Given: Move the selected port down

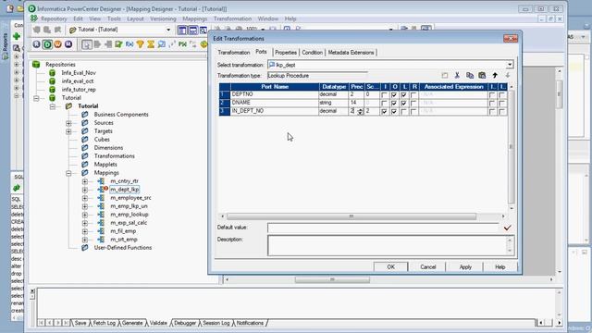Looking at the screenshot, I should [x=508, y=76].
